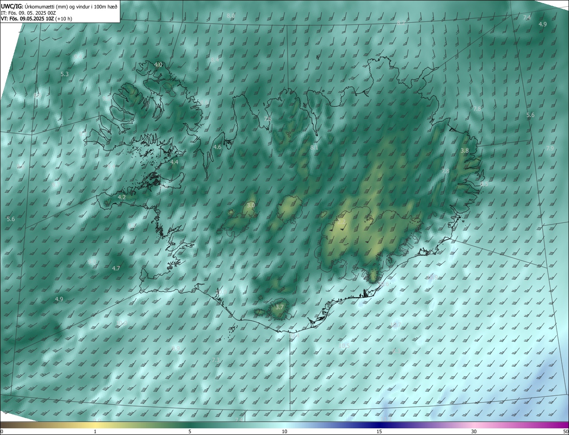Click the pale yellow color scale segment above 1

pyautogui.click(x=95, y=425)
